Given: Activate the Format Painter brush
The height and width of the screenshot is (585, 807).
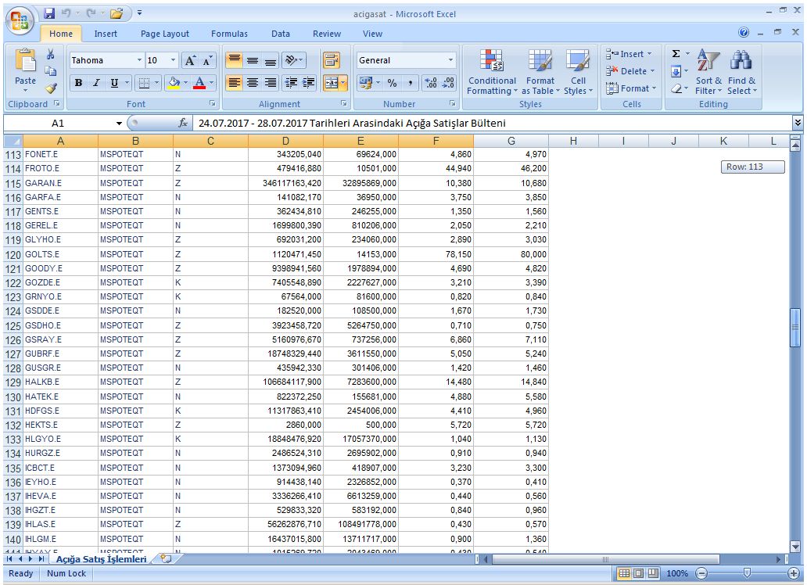Looking at the screenshot, I should pyautogui.click(x=50, y=88).
